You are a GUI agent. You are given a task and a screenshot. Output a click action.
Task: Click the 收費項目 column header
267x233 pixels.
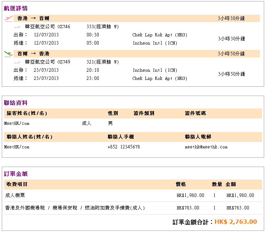[x=16, y=184]
